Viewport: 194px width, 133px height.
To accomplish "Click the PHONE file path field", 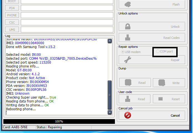I will click(67, 15).
